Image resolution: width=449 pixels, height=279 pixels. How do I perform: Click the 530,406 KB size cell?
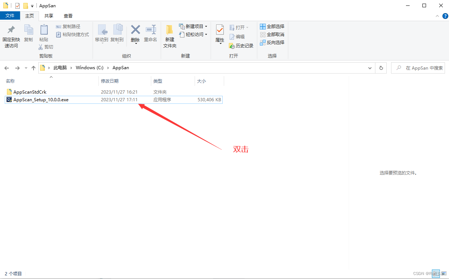tap(209, 100)
